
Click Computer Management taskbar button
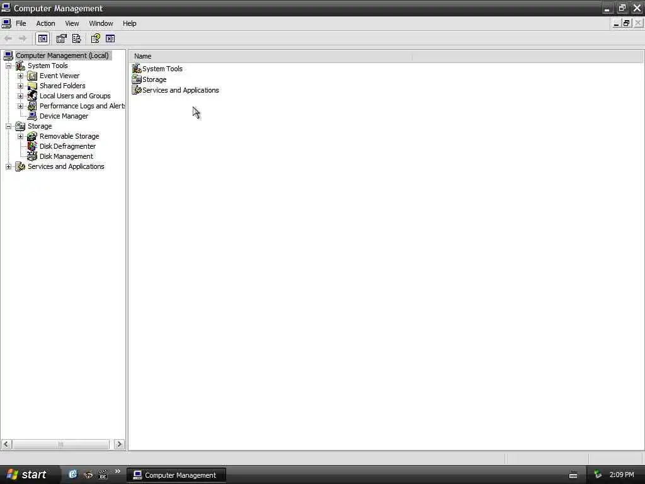pos(176,475)
